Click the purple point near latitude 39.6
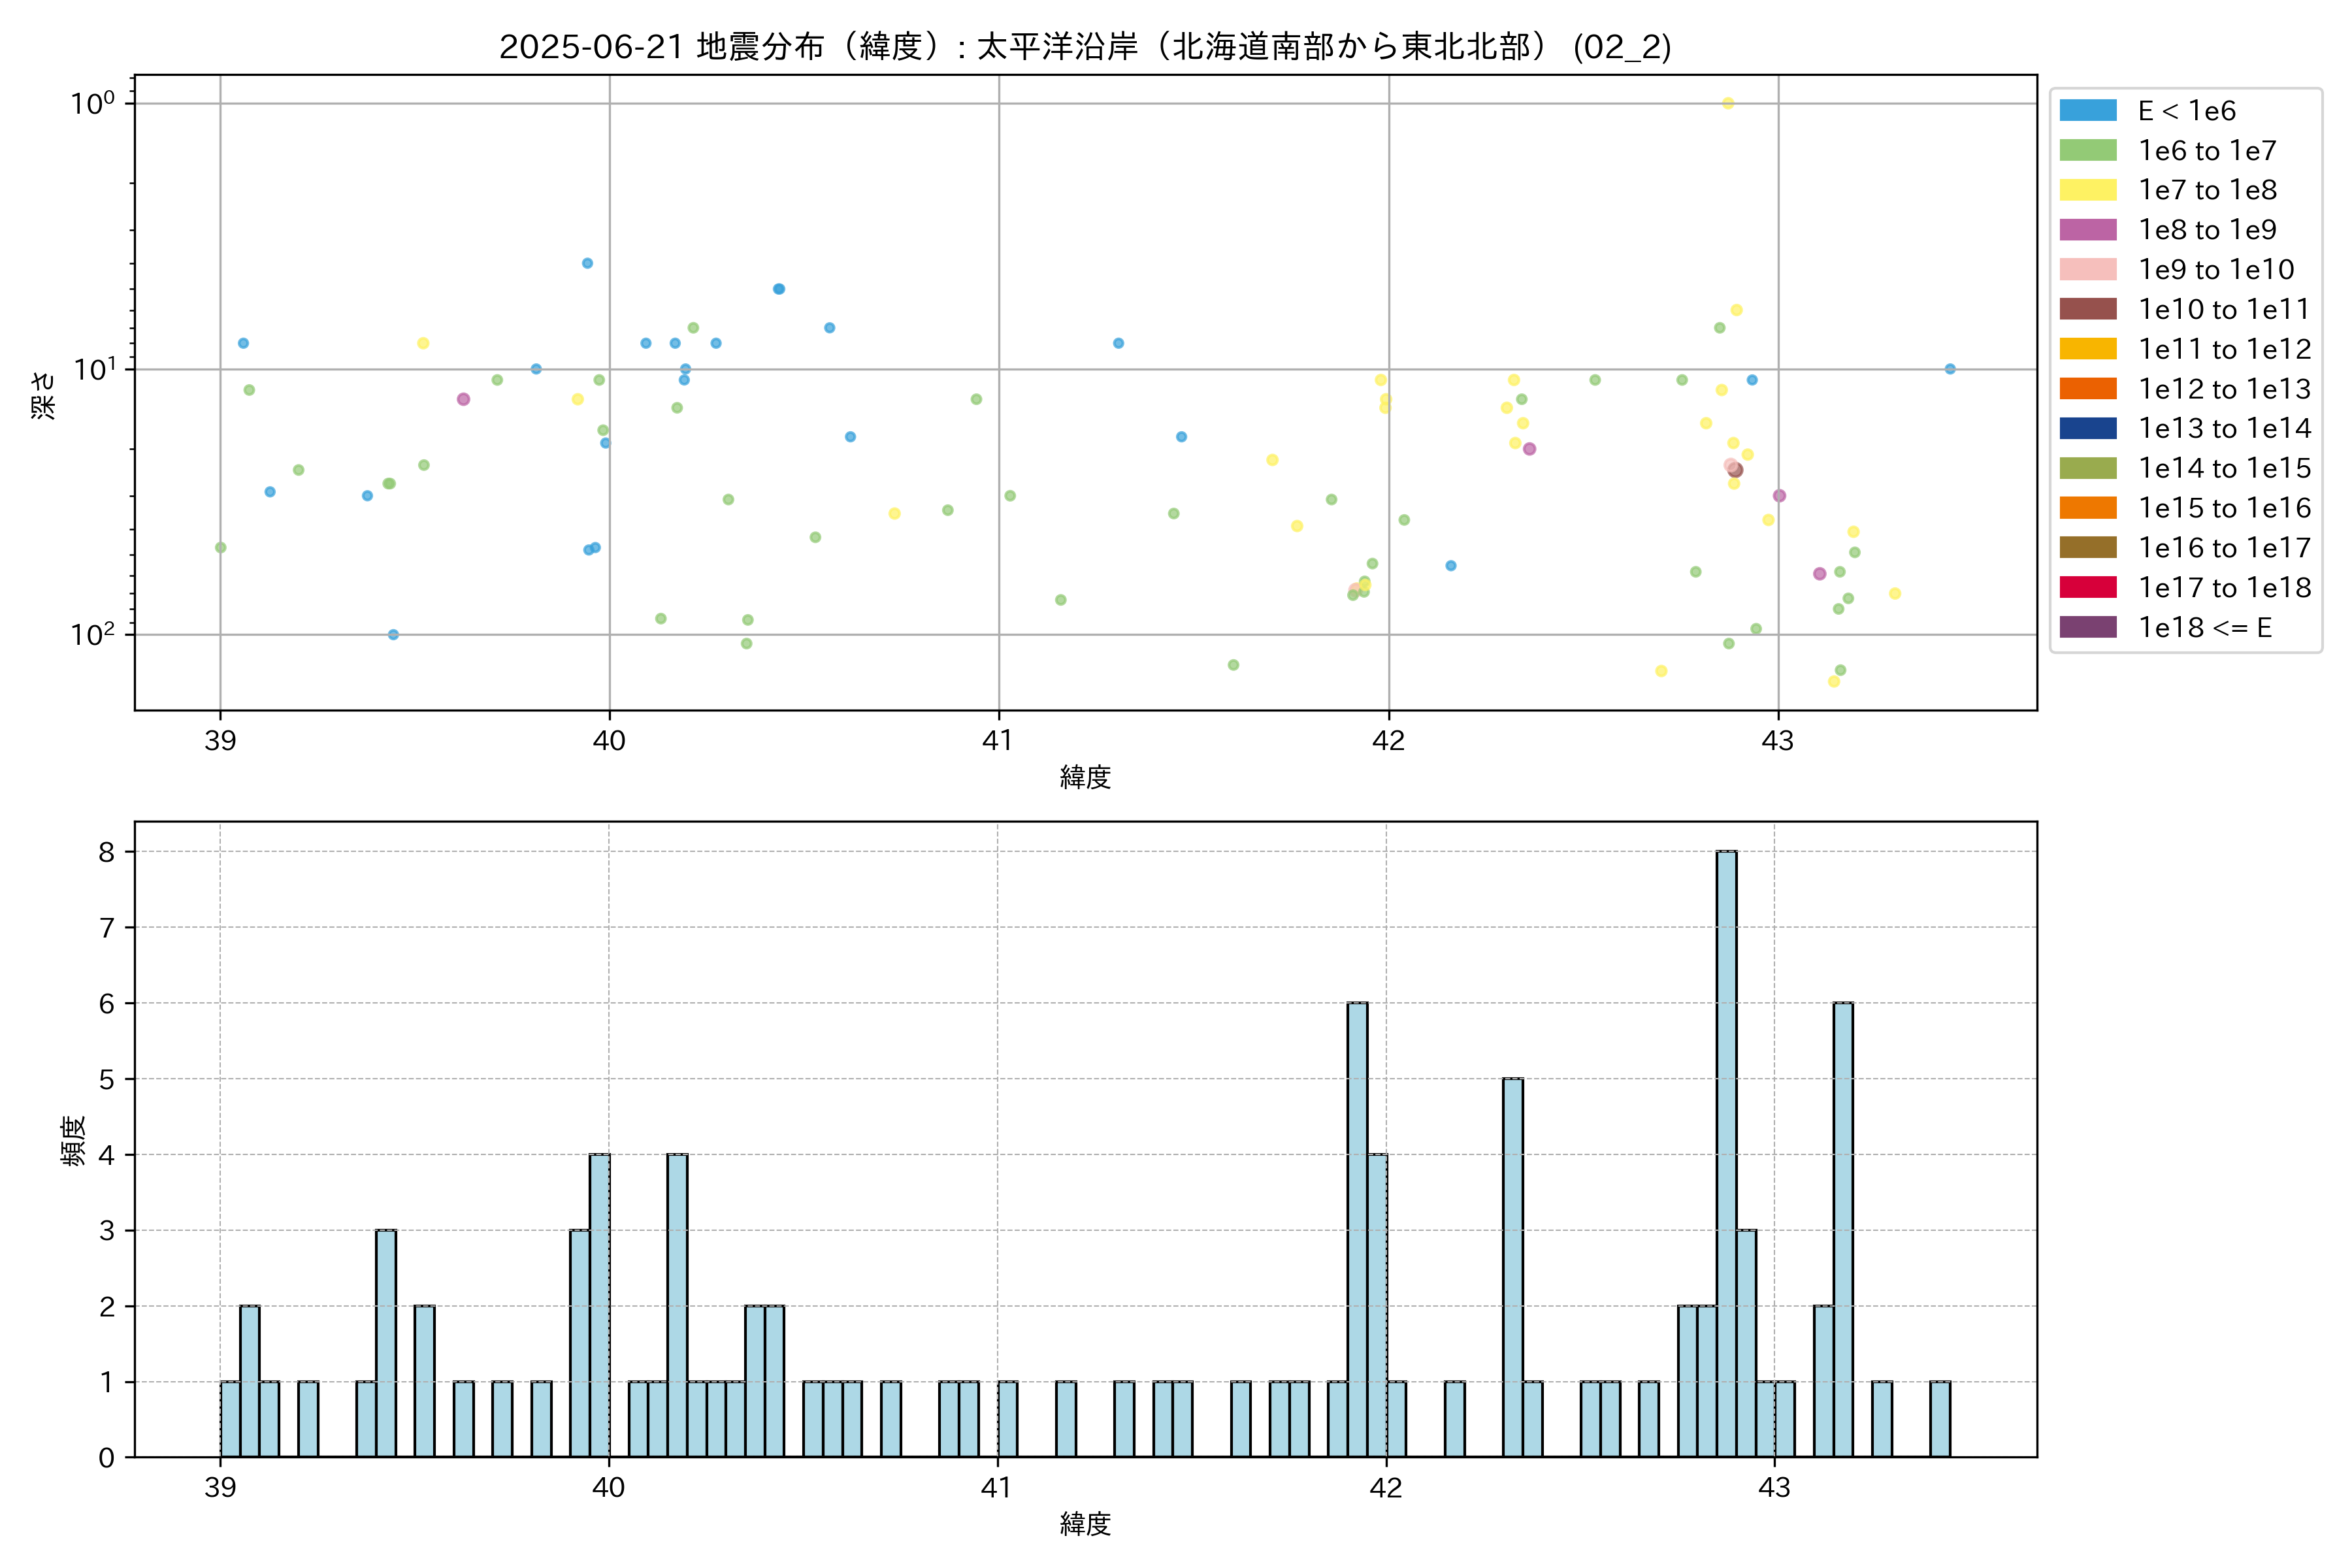2352x1568 pixels. click(x=463, y=399)
